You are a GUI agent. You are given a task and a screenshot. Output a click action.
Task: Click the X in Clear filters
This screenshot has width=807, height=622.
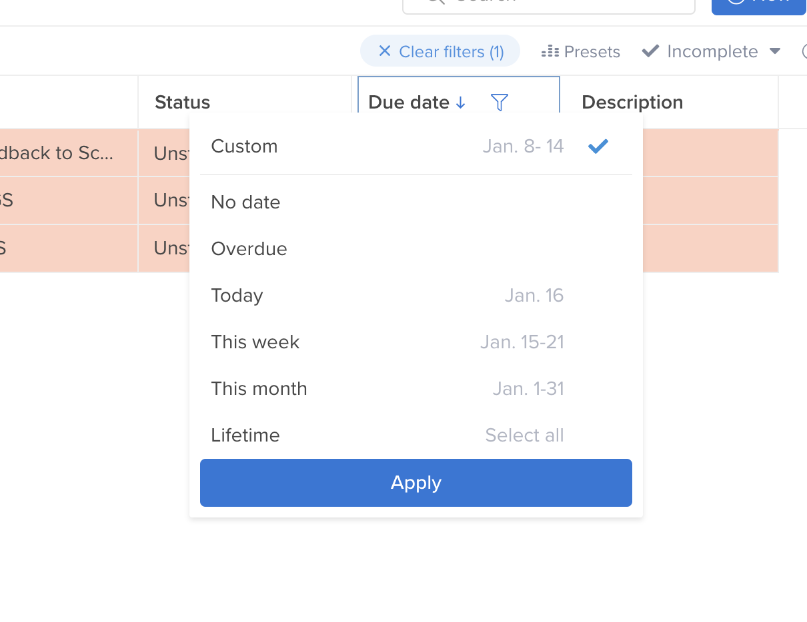point(384,51)
